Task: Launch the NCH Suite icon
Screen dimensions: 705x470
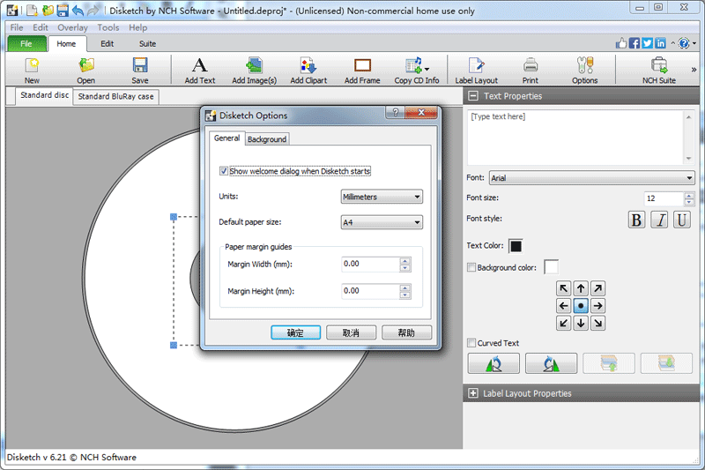Action: (658, 71)
